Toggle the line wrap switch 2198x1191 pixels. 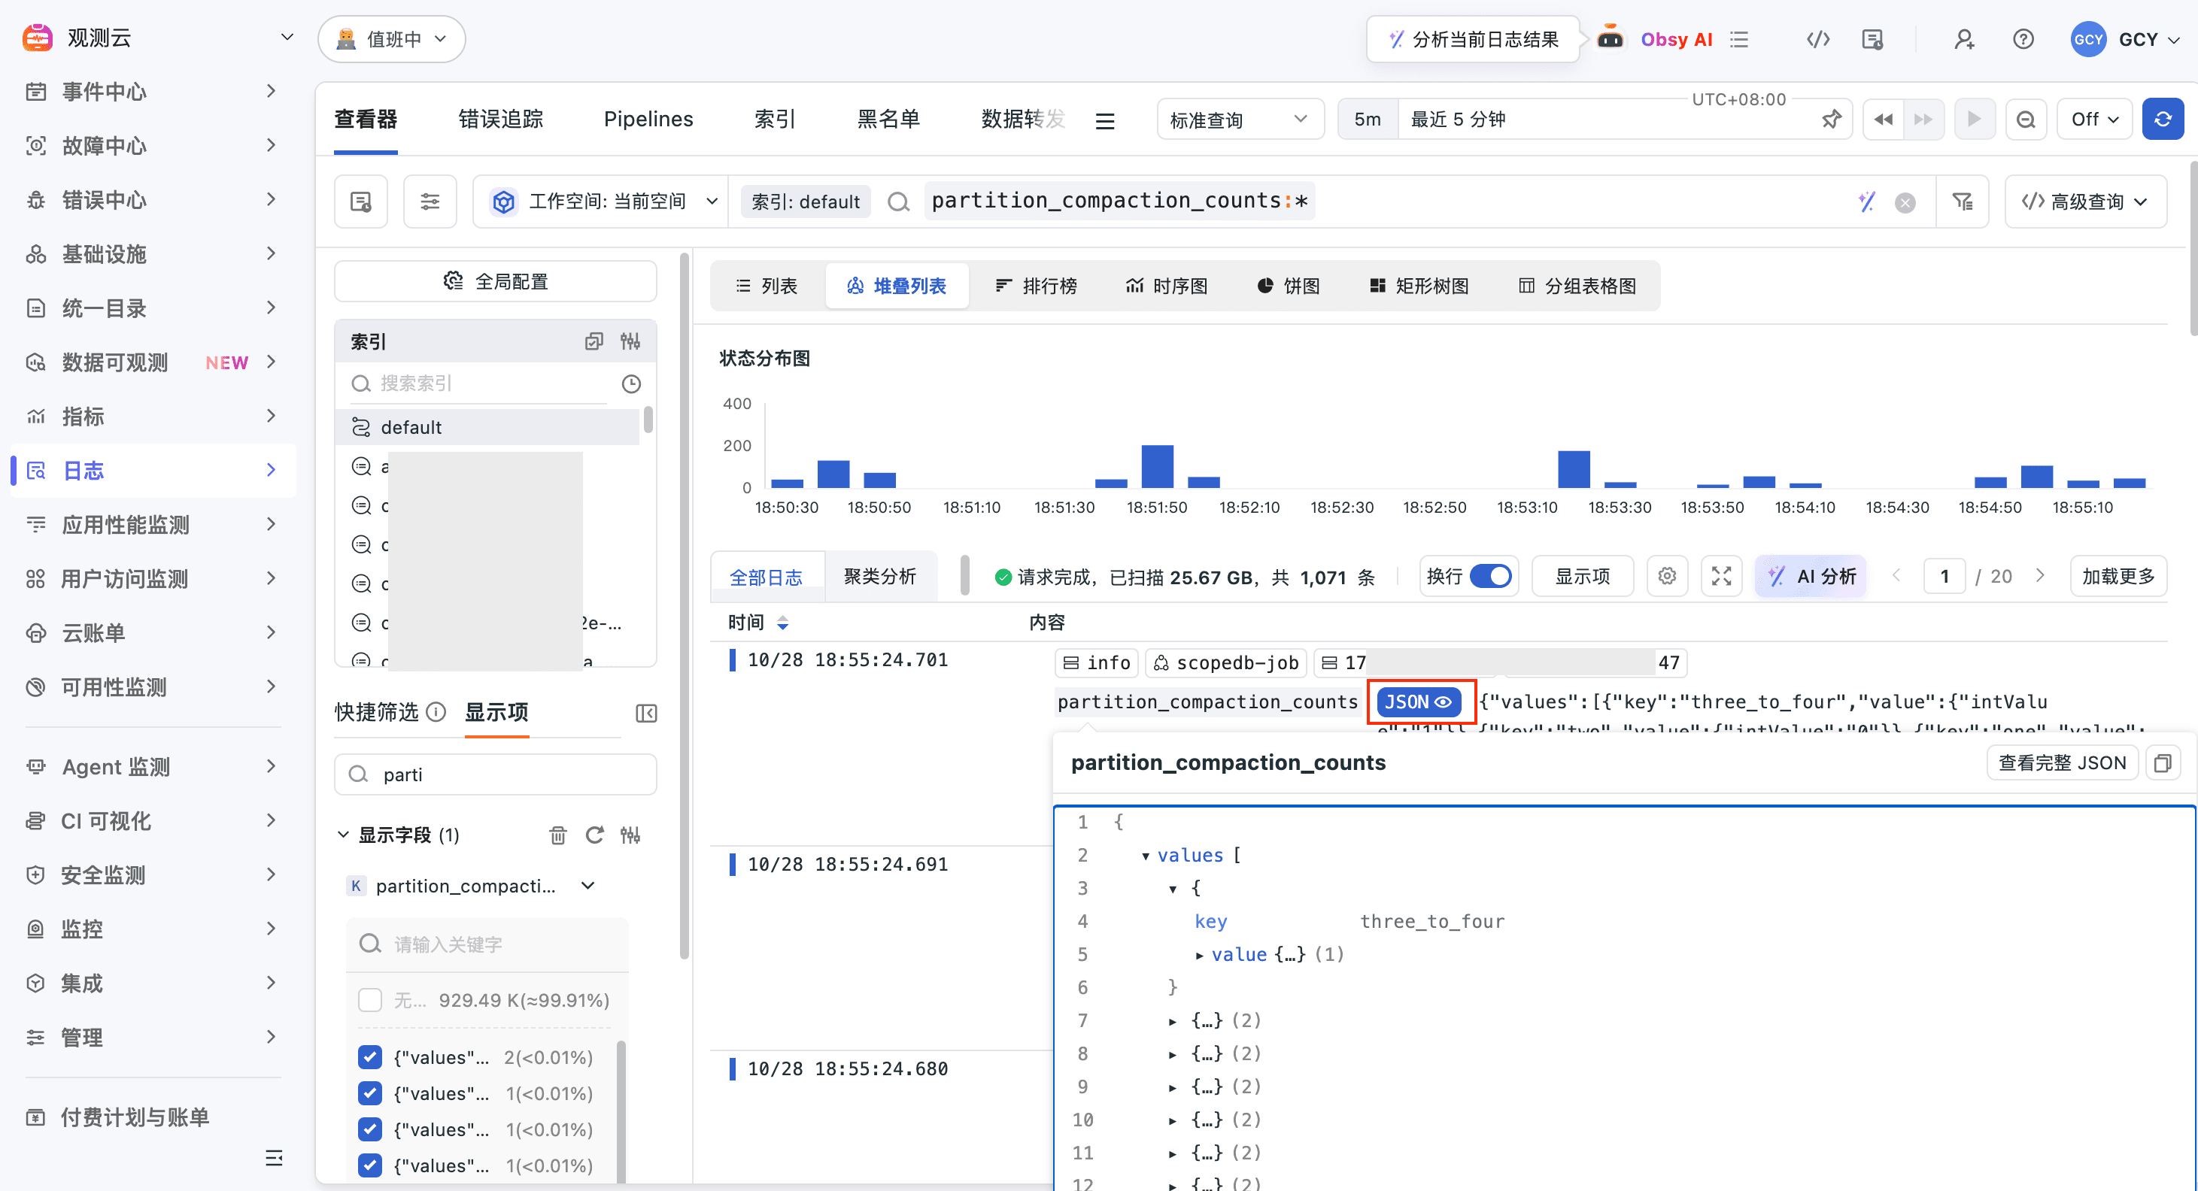pyautogui.click(x=1491, y=576)
